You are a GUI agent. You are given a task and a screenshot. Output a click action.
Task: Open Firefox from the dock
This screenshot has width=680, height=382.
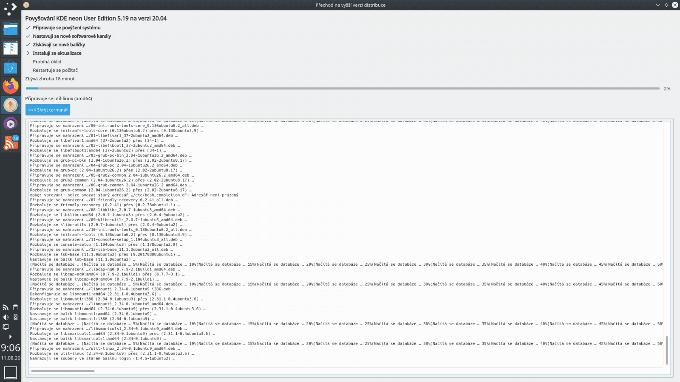(11, 85)
